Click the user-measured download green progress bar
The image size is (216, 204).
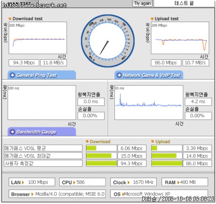point(102,163)
